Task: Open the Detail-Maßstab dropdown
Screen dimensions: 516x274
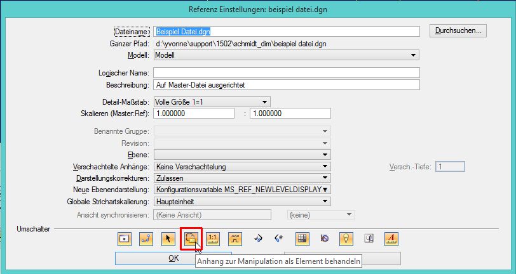Action: 212,102
